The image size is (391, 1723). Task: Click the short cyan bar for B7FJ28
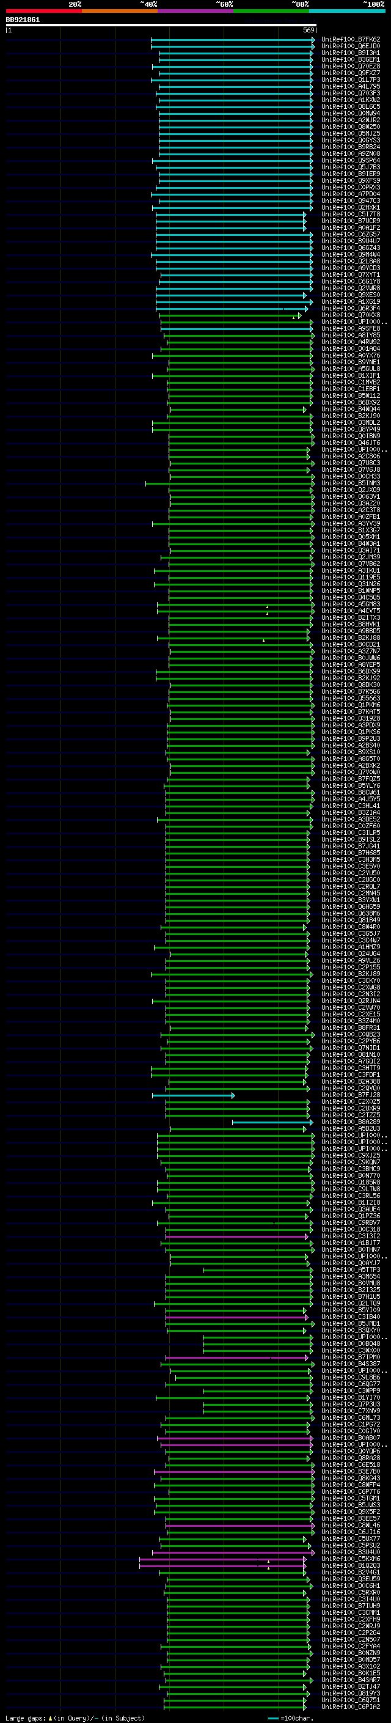click(193, 1095)
